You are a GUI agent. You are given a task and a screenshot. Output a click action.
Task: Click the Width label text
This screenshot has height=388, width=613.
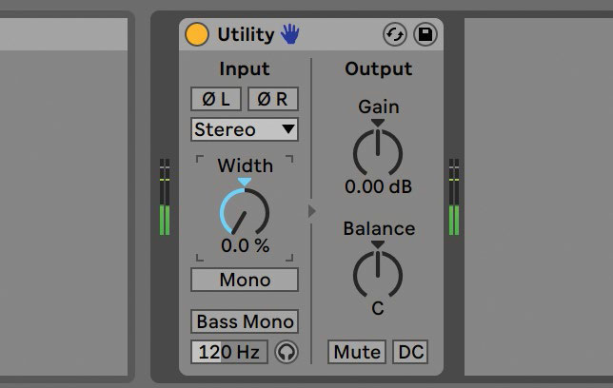pos(246,165)
